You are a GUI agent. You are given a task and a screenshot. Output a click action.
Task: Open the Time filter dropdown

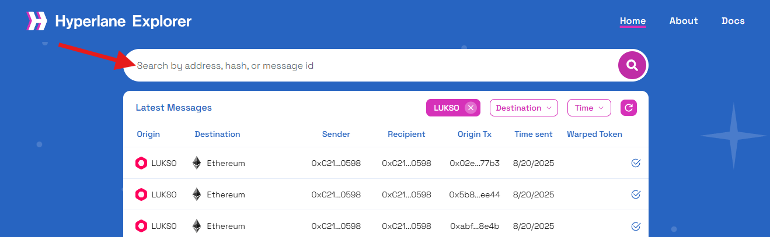(589, 108)
